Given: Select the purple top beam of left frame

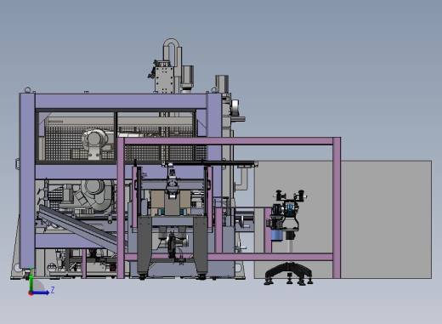Looking at the screenshot, I should [x=121, y=101].
